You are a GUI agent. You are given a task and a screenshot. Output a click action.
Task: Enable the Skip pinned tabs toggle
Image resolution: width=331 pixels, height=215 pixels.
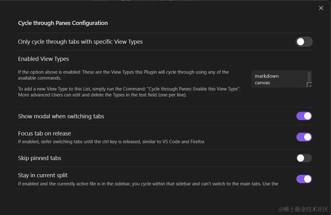click(x=304, y=158)
